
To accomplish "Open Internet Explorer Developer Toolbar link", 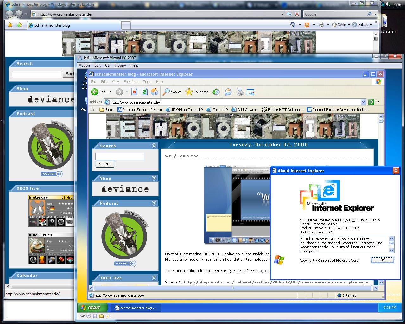I will (337, 110).
